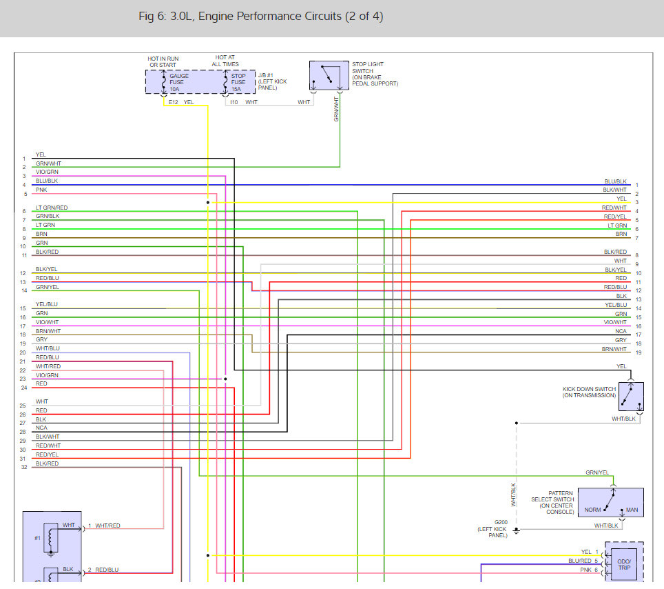
Task: Click the J/B #1 (LEFT KICK PANEL) label
Action: pyautogui.click(x=272, y=81)
